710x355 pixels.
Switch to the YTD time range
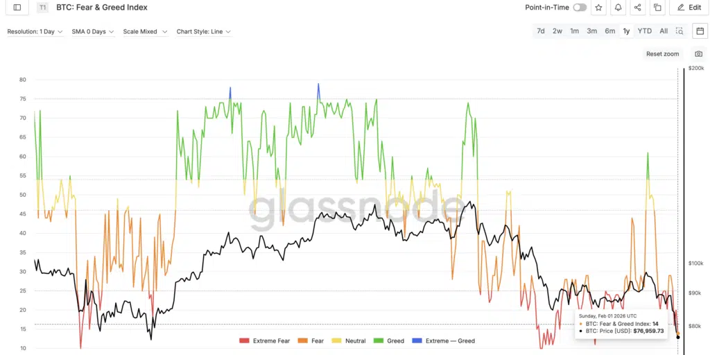pos(644,31)
